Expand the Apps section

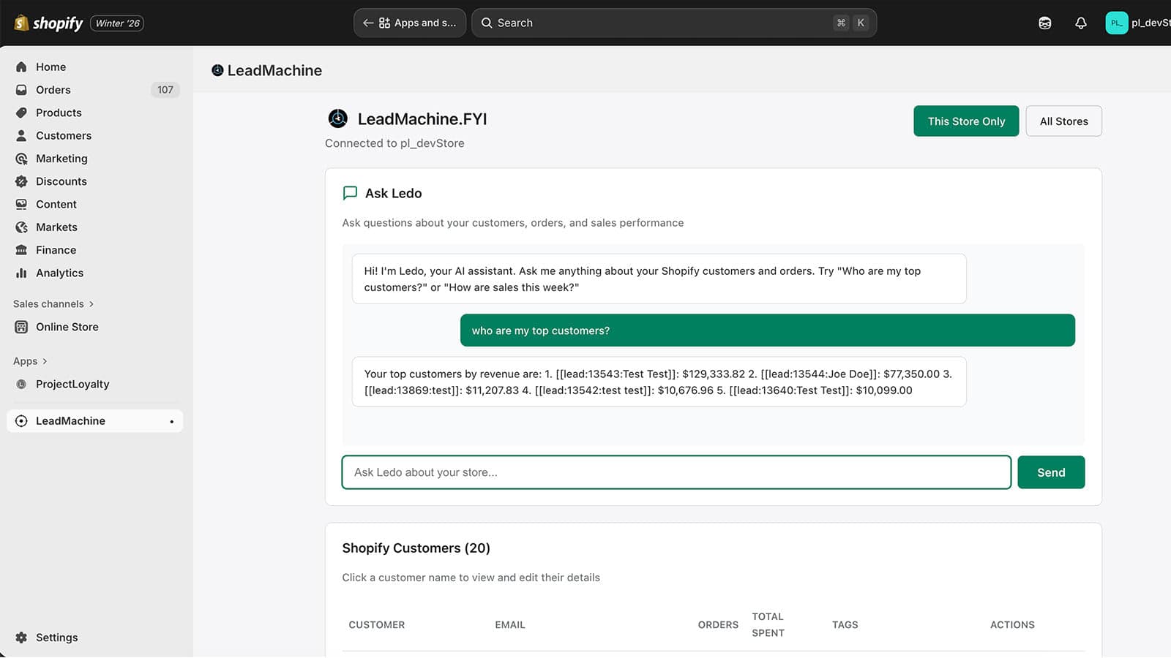click(30, 361)
